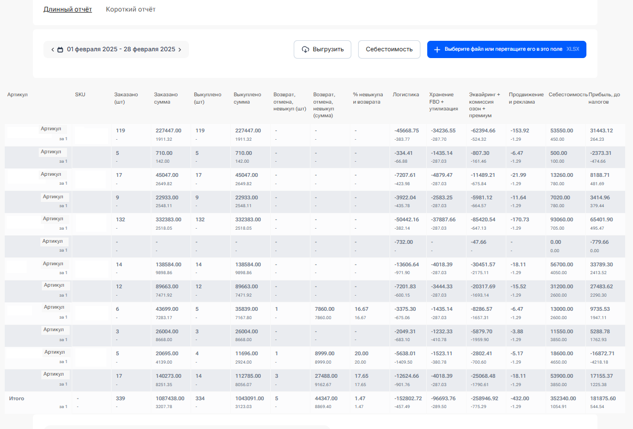Viewport: 633px width, 429px height.
Task: Select the SKU column header
Action: tap(80, 95)
